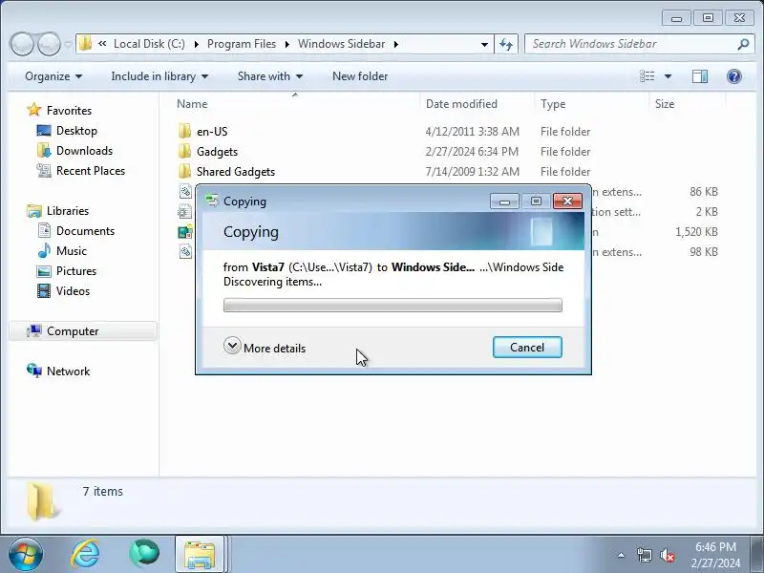Click Program Files in address breadcrumb

coord(242,44)
